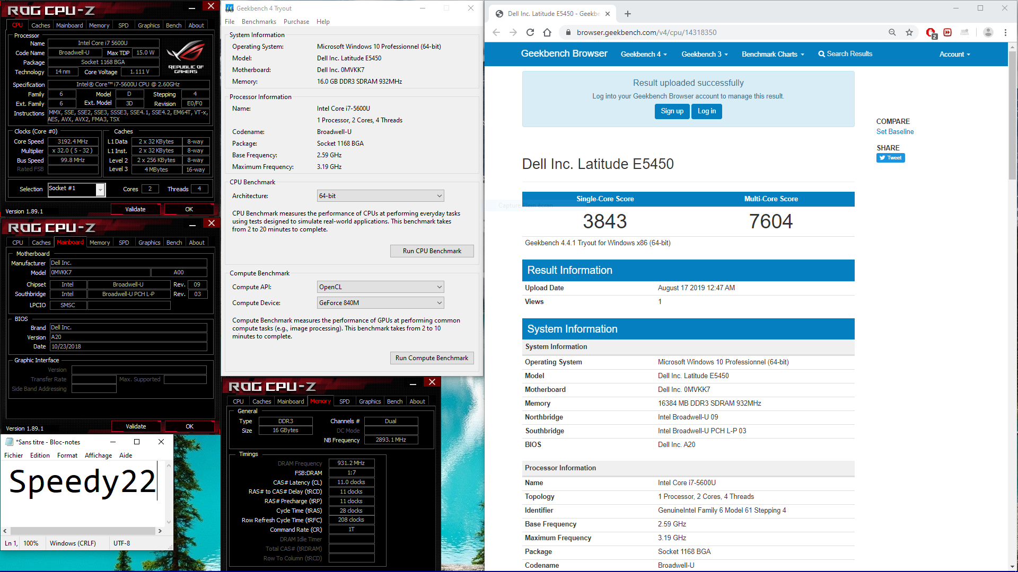The image size is (1018, 572).
Task: Switch to Caches tab in top CPU-Z
Action: coord(40,25)
